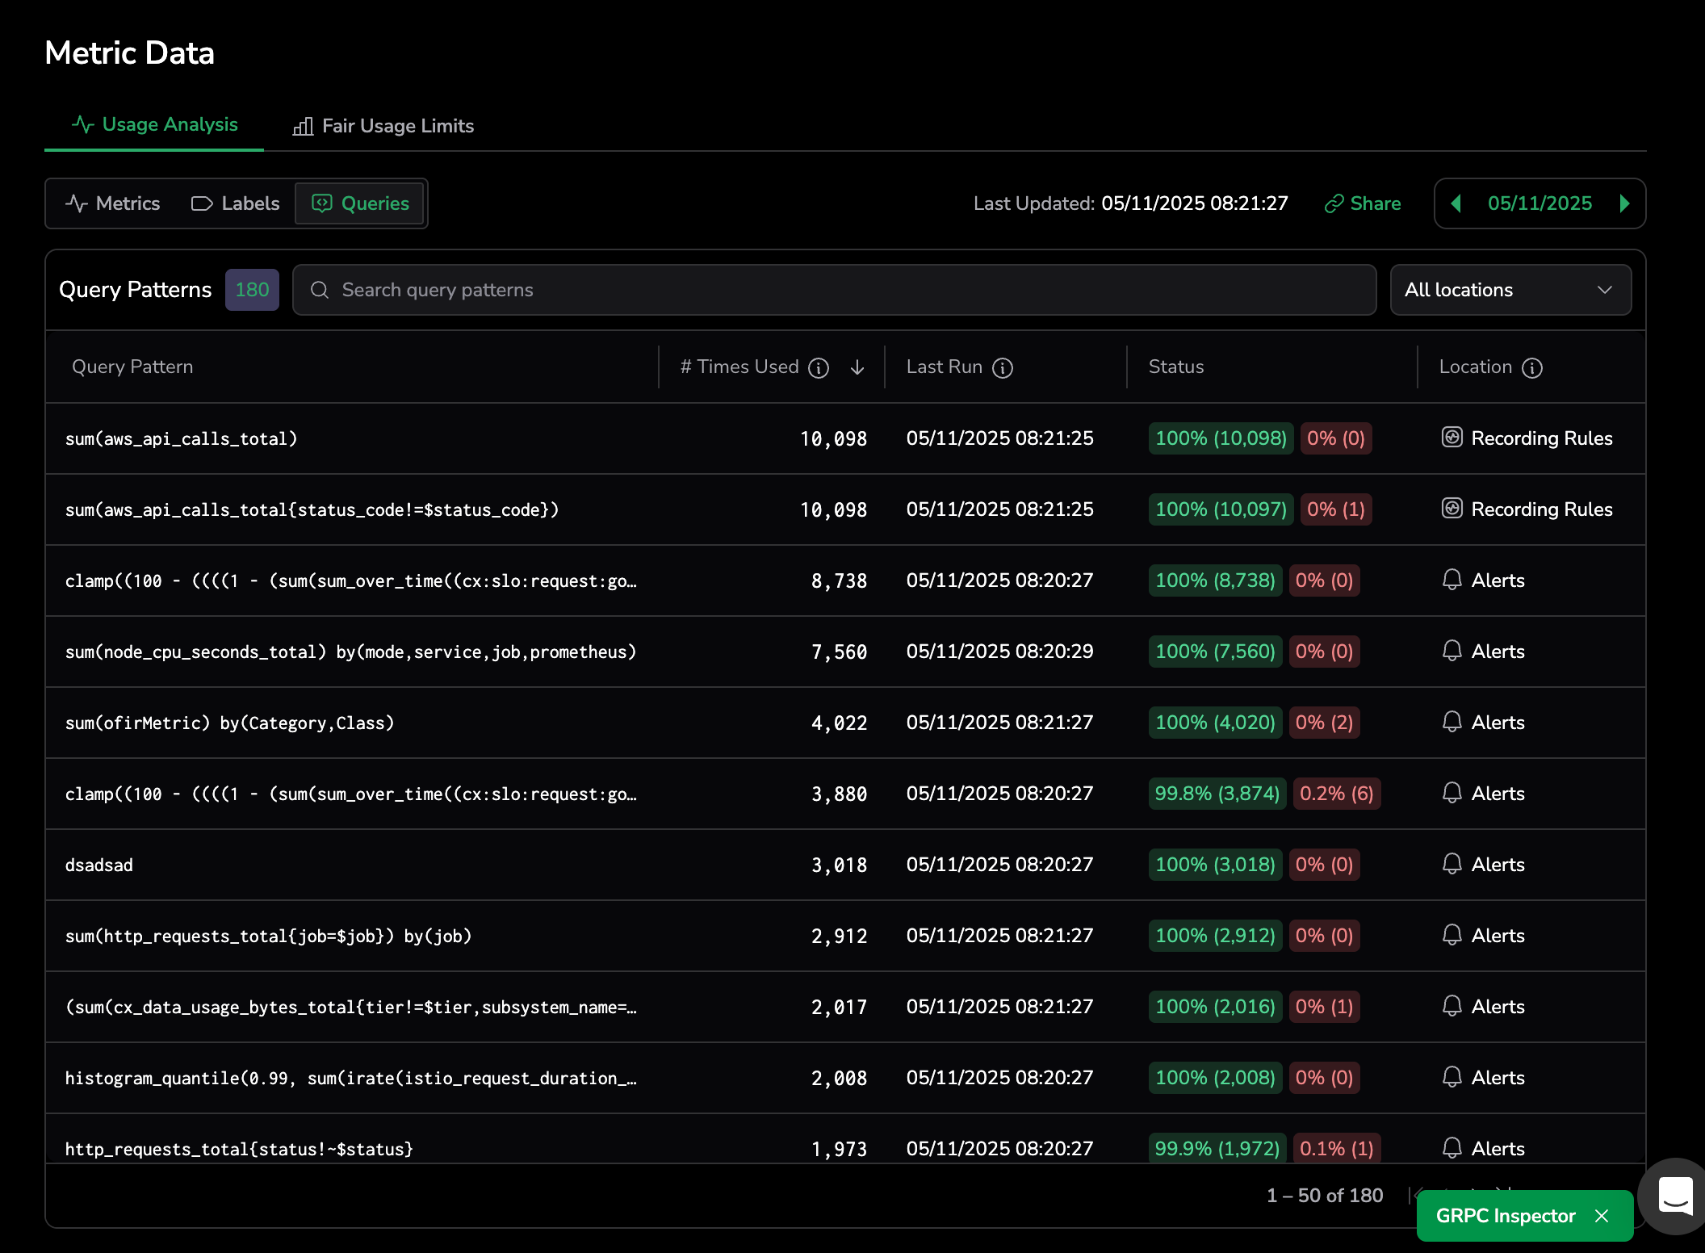1705x1253 pixels.
Task: Click the Search query patterns field
Action: tap(834, 290)
